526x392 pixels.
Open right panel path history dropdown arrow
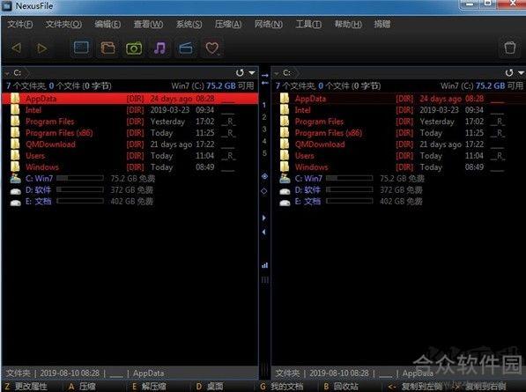point(521,73)
